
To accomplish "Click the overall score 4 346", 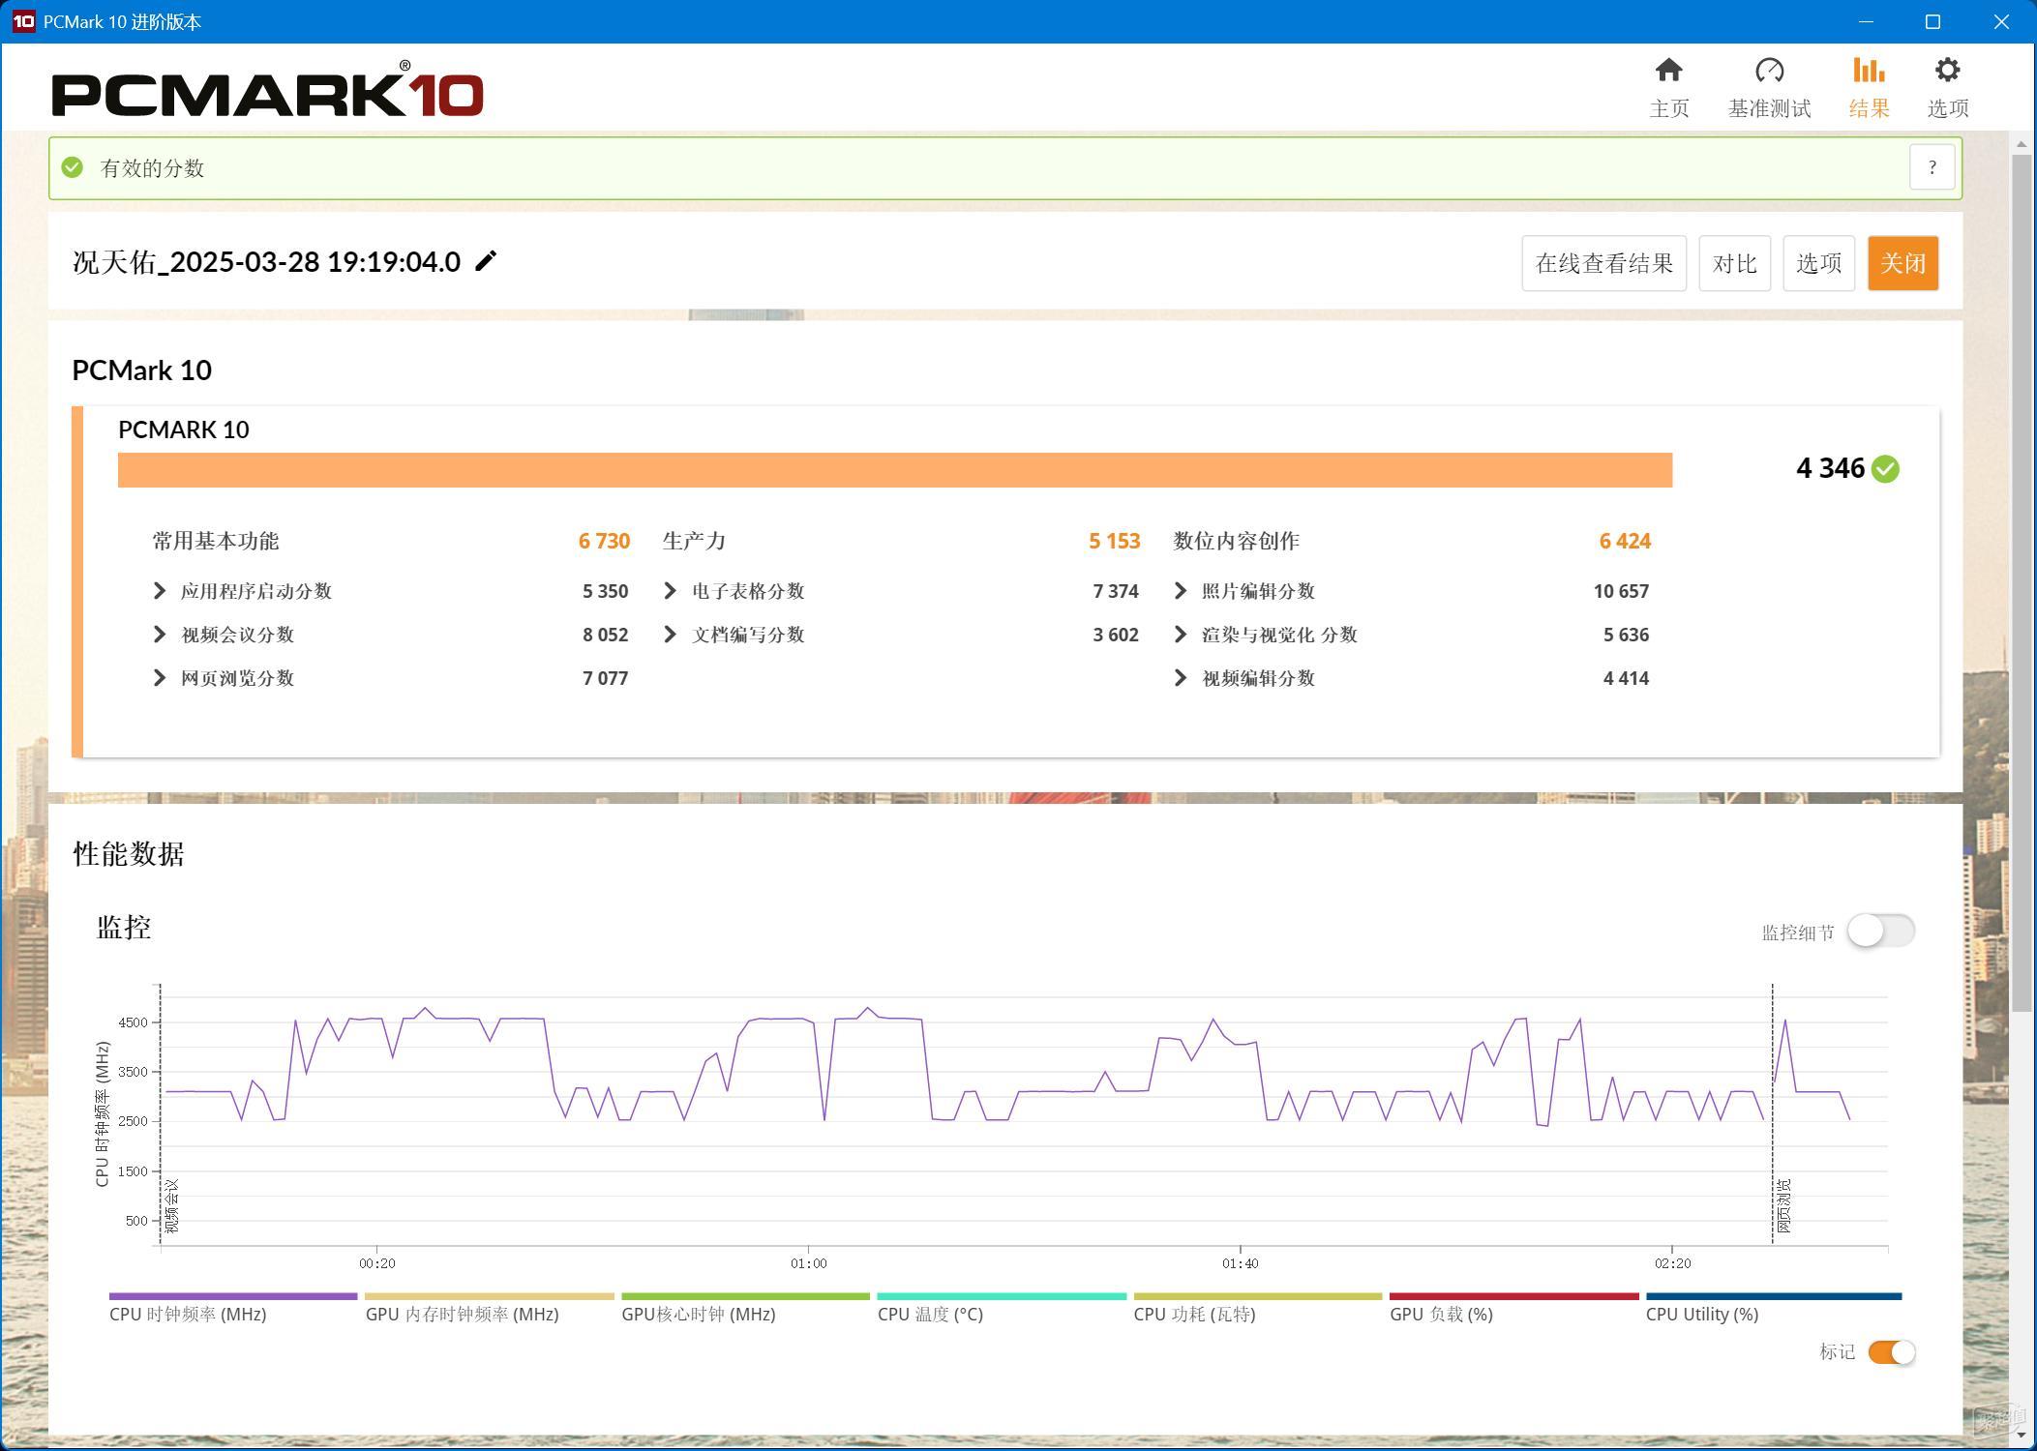I will click(x=1830, y=468).
